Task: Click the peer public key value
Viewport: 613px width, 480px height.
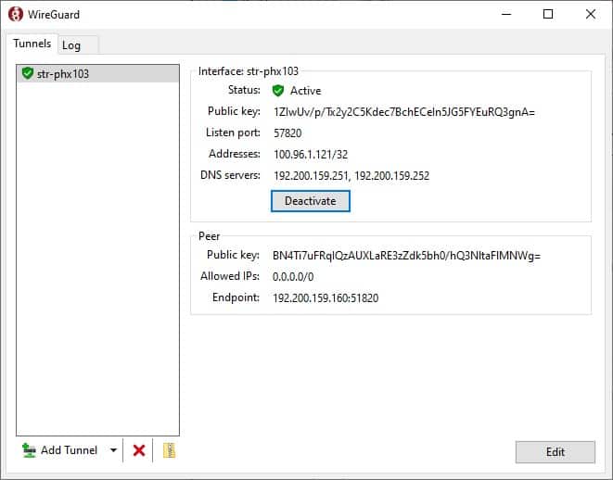Action: pos(406,256)
